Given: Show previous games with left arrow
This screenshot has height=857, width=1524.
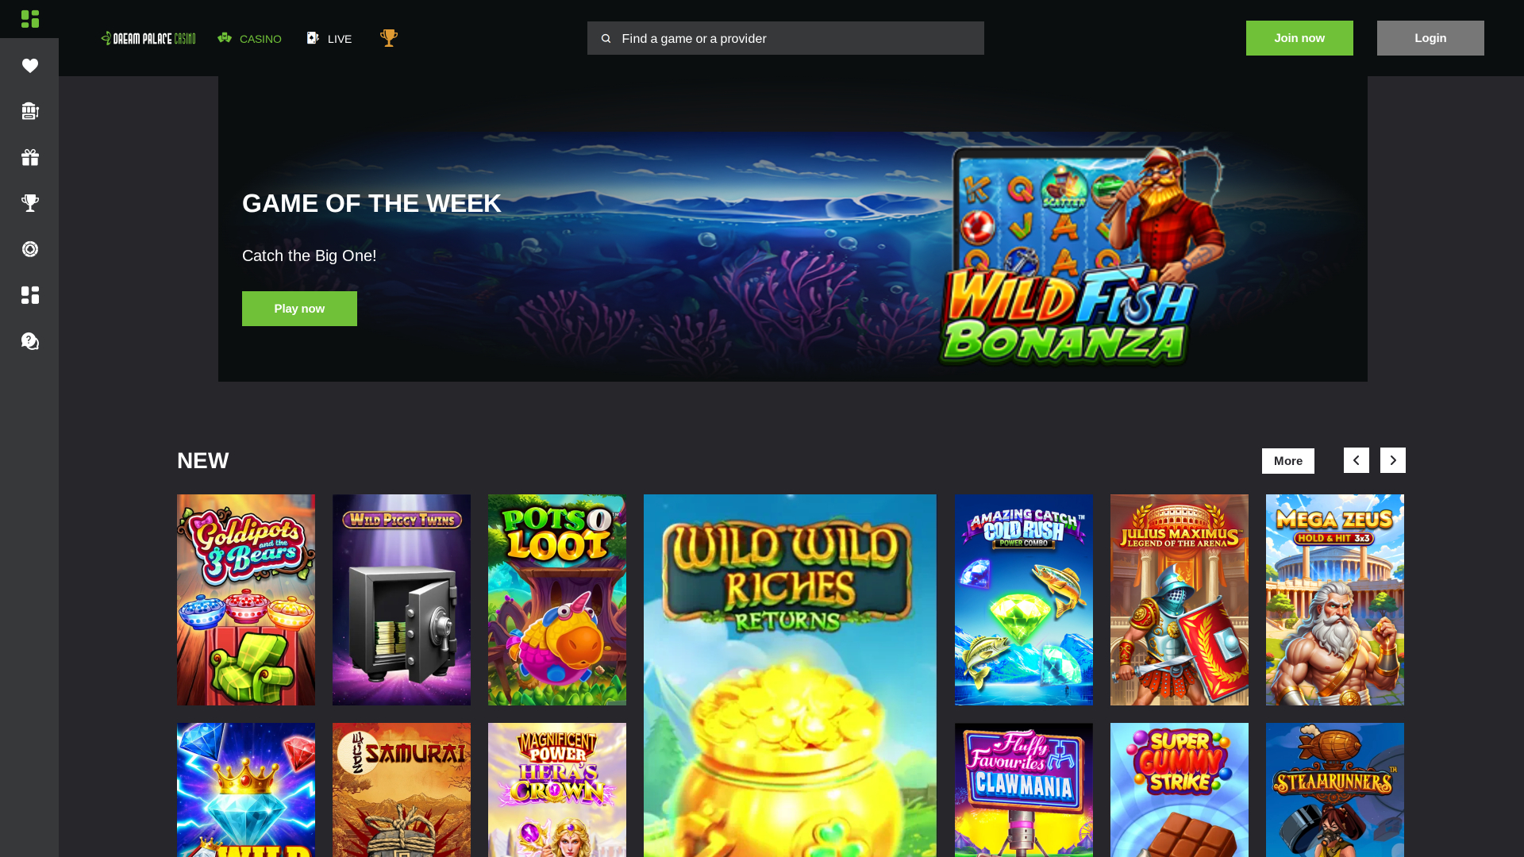Looking at the screenshot, I should pyautogui.click(x=1357, y=460).
